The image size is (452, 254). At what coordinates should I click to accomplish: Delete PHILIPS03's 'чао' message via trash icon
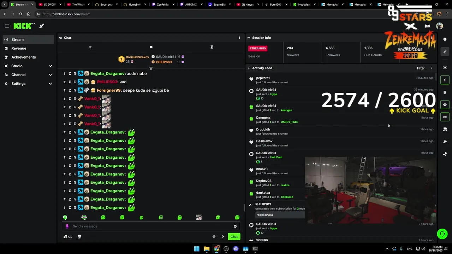click(64, 82)
